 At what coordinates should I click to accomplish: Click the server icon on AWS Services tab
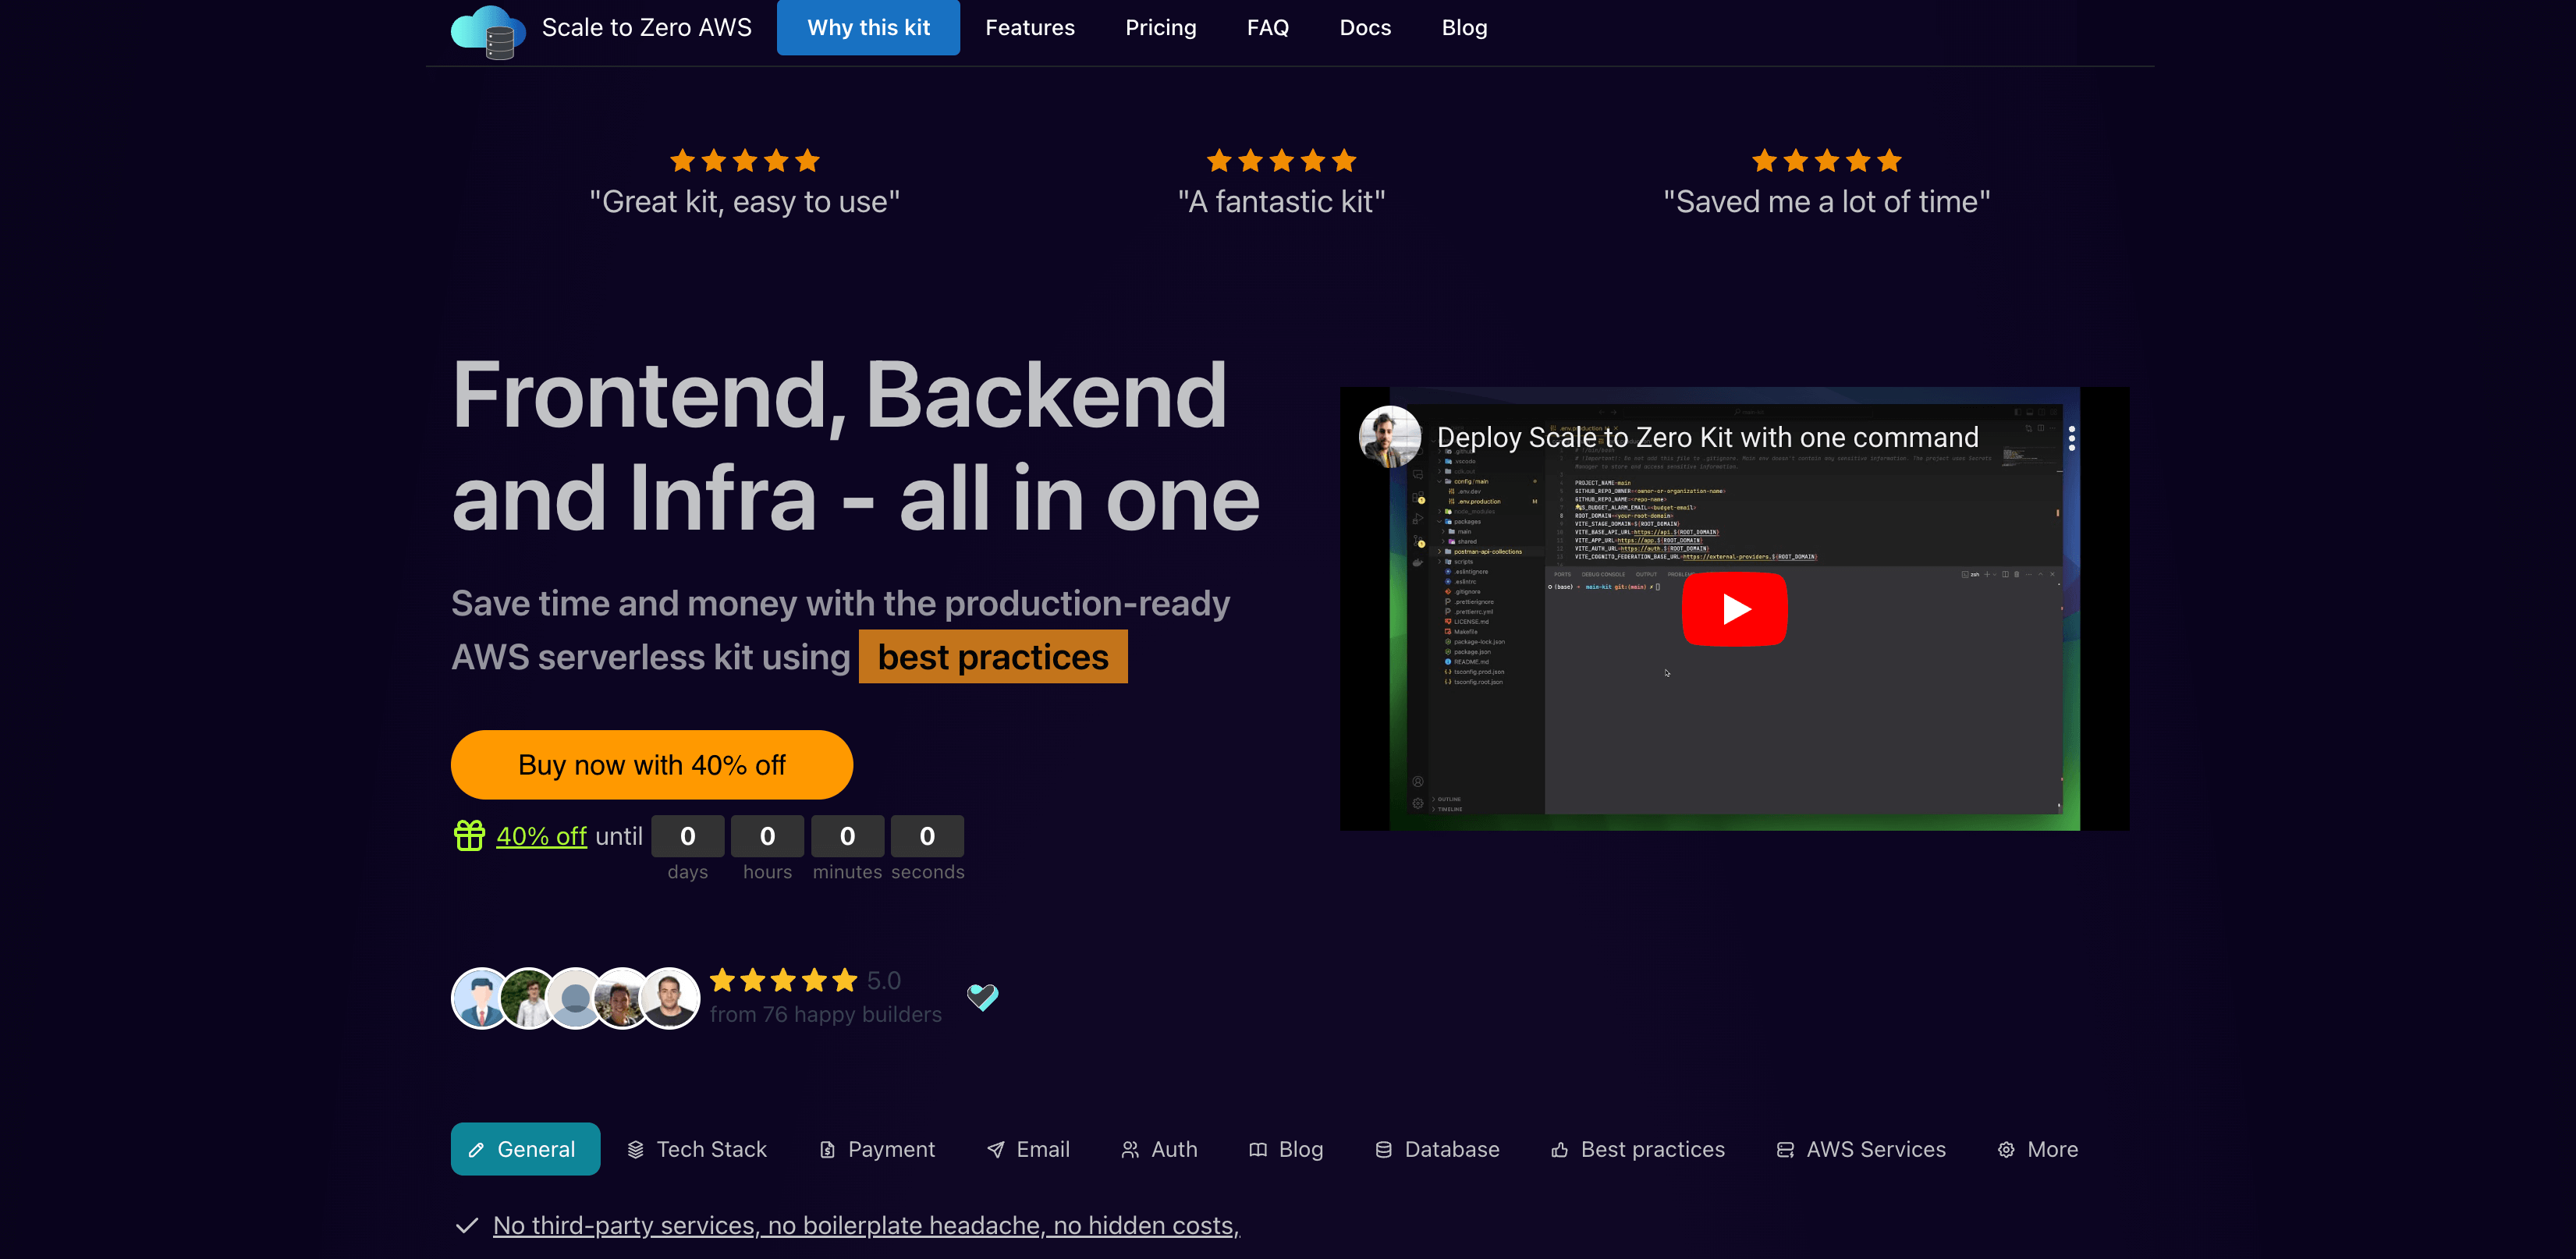tap(1785, 1150)
